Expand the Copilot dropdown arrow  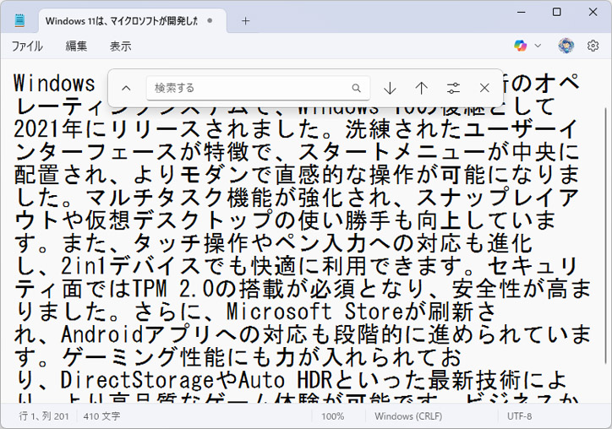538,46
